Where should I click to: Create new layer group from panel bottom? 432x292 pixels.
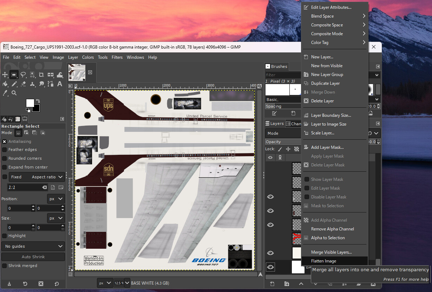(x=287, y=284)
